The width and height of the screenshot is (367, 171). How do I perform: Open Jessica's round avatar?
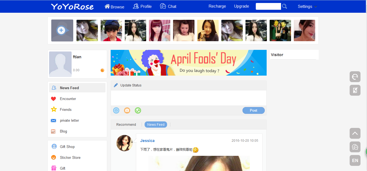tap(125, 143)
